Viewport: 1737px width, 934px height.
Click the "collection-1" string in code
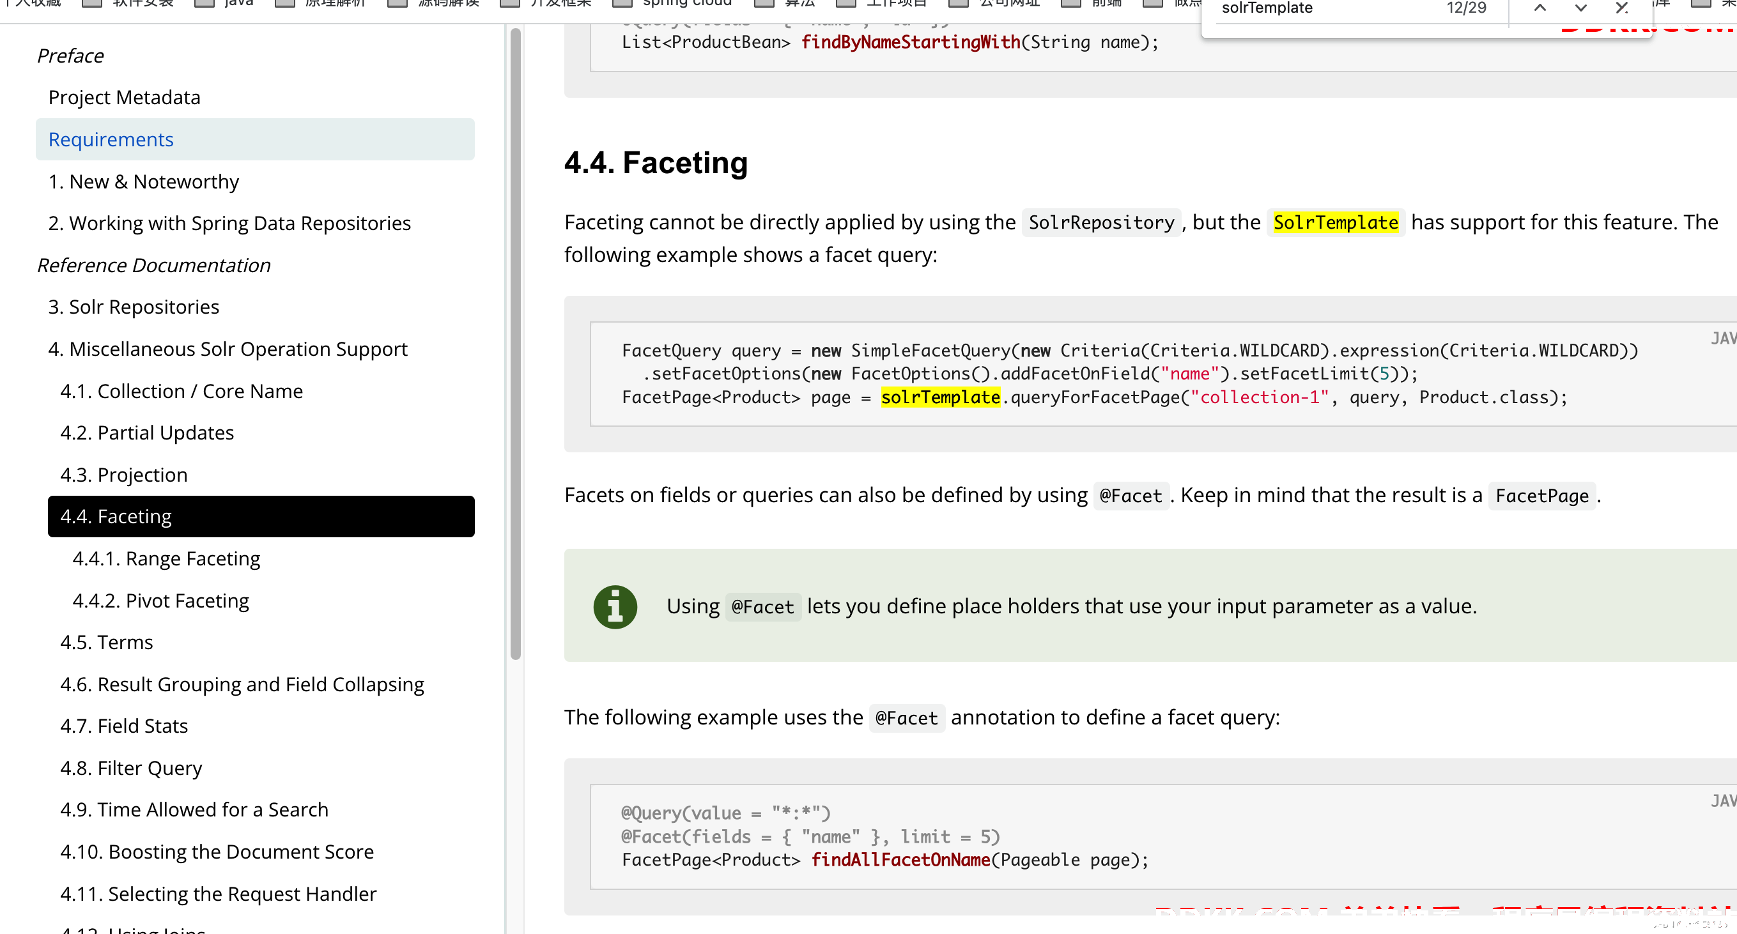1260,397
